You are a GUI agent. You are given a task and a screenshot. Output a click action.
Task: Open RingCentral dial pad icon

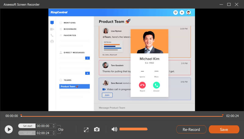(x=176, y=12)
